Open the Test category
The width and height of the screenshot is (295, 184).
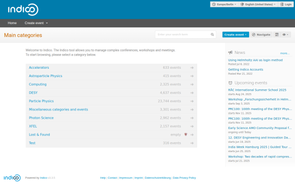(32, 143)
